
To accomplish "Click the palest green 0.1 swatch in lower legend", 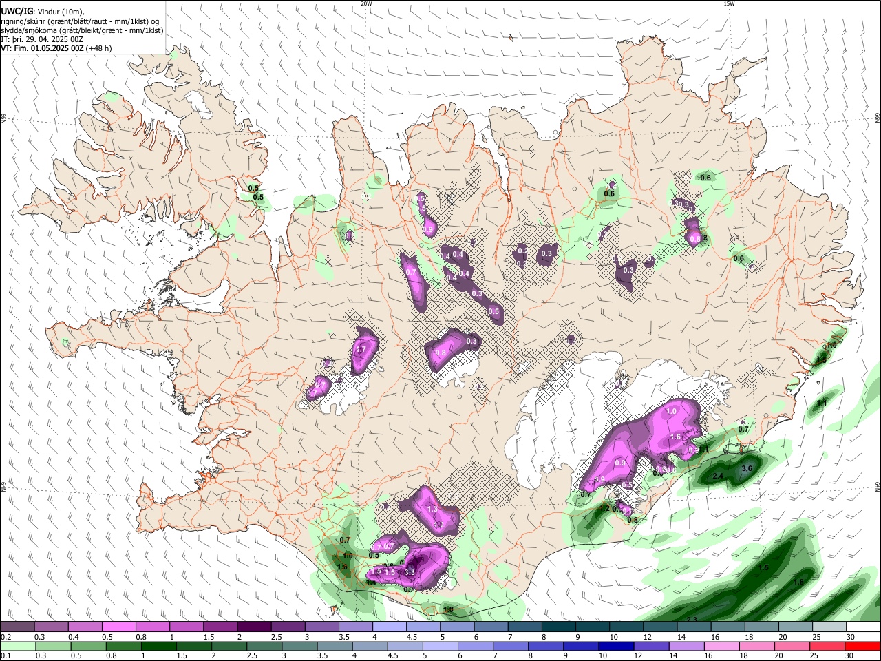I will point(18,647).
